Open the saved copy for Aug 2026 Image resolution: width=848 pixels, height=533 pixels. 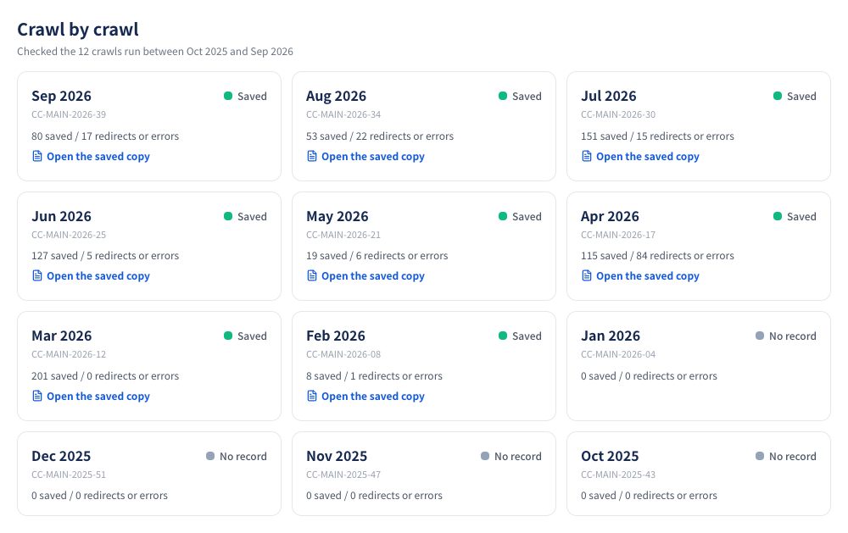click(365, 156)
